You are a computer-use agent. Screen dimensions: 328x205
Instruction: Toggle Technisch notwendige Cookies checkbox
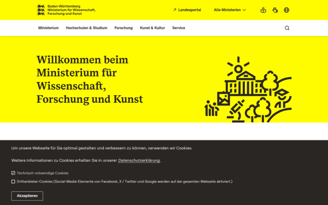(x=13, y=173)
